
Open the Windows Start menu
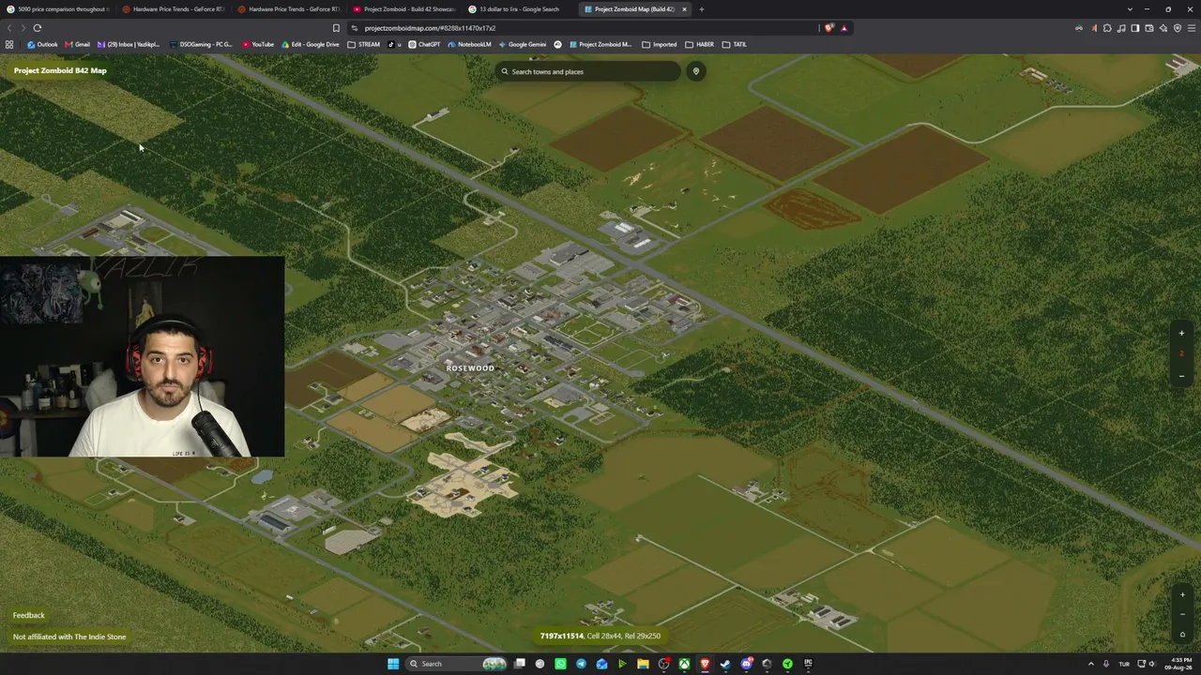pyautogui.click(x=393, y=664)
